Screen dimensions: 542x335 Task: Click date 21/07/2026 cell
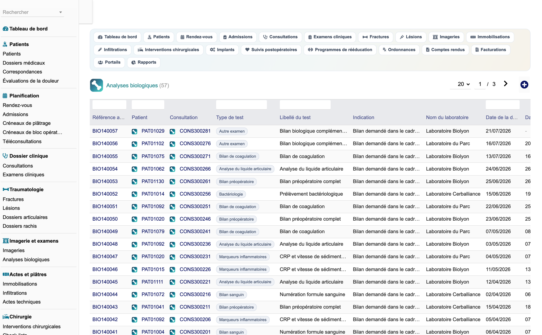pyautogui.click(x=498, y=131)
